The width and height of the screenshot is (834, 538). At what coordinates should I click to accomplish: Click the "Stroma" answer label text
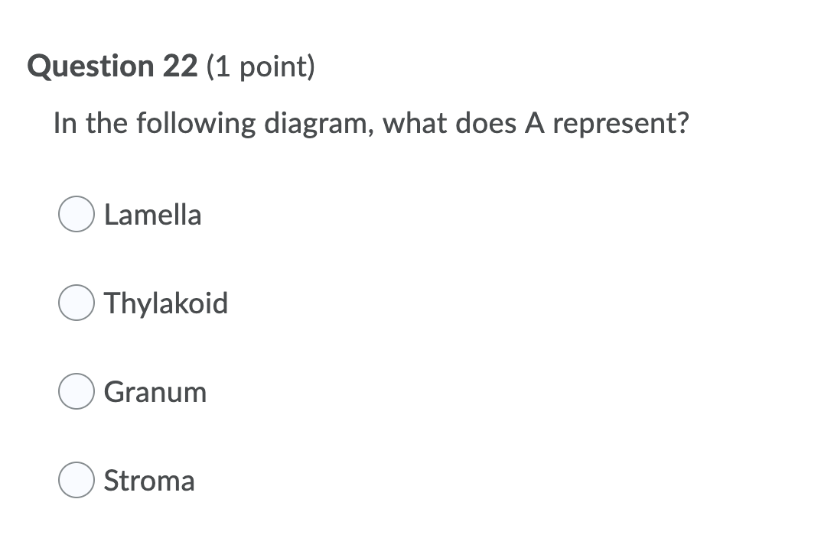[149, 481]
